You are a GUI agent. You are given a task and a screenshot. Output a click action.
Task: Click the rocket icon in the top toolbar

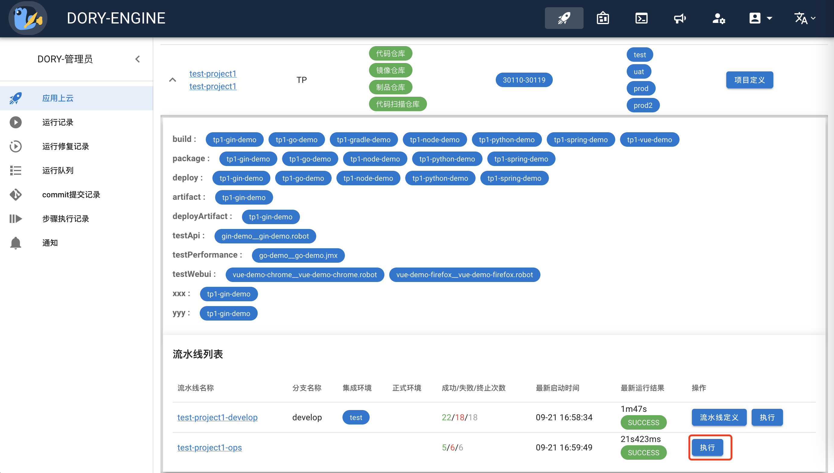point(564,18)
